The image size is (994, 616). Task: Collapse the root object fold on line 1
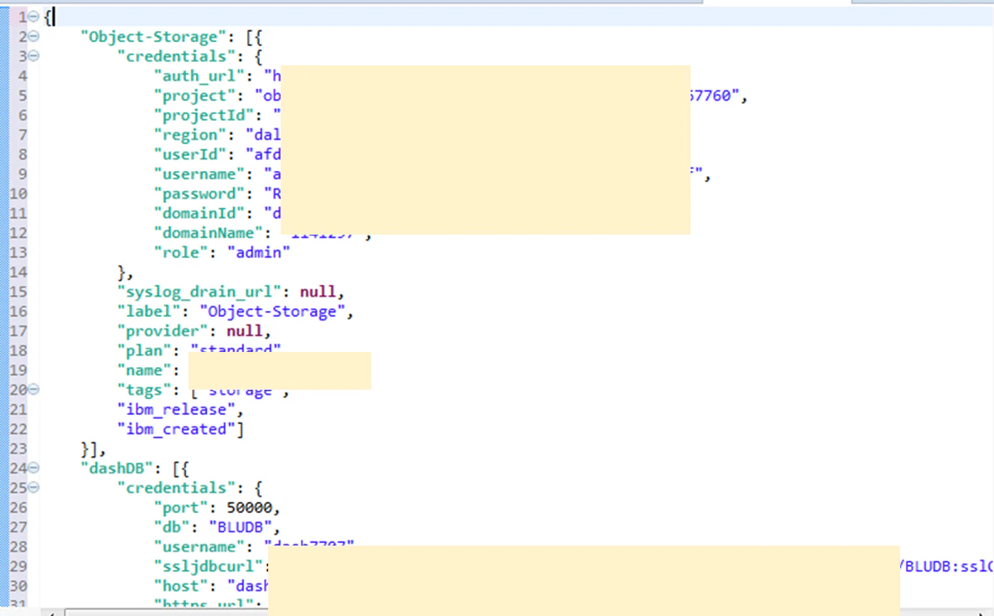coord(34,17)
